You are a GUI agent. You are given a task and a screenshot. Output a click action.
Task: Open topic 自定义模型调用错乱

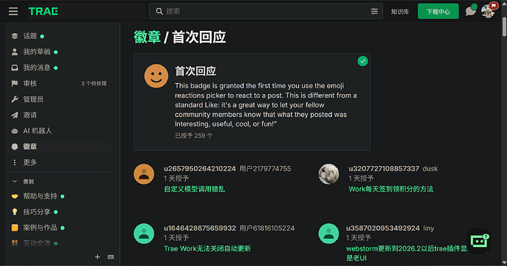[194, 189]
